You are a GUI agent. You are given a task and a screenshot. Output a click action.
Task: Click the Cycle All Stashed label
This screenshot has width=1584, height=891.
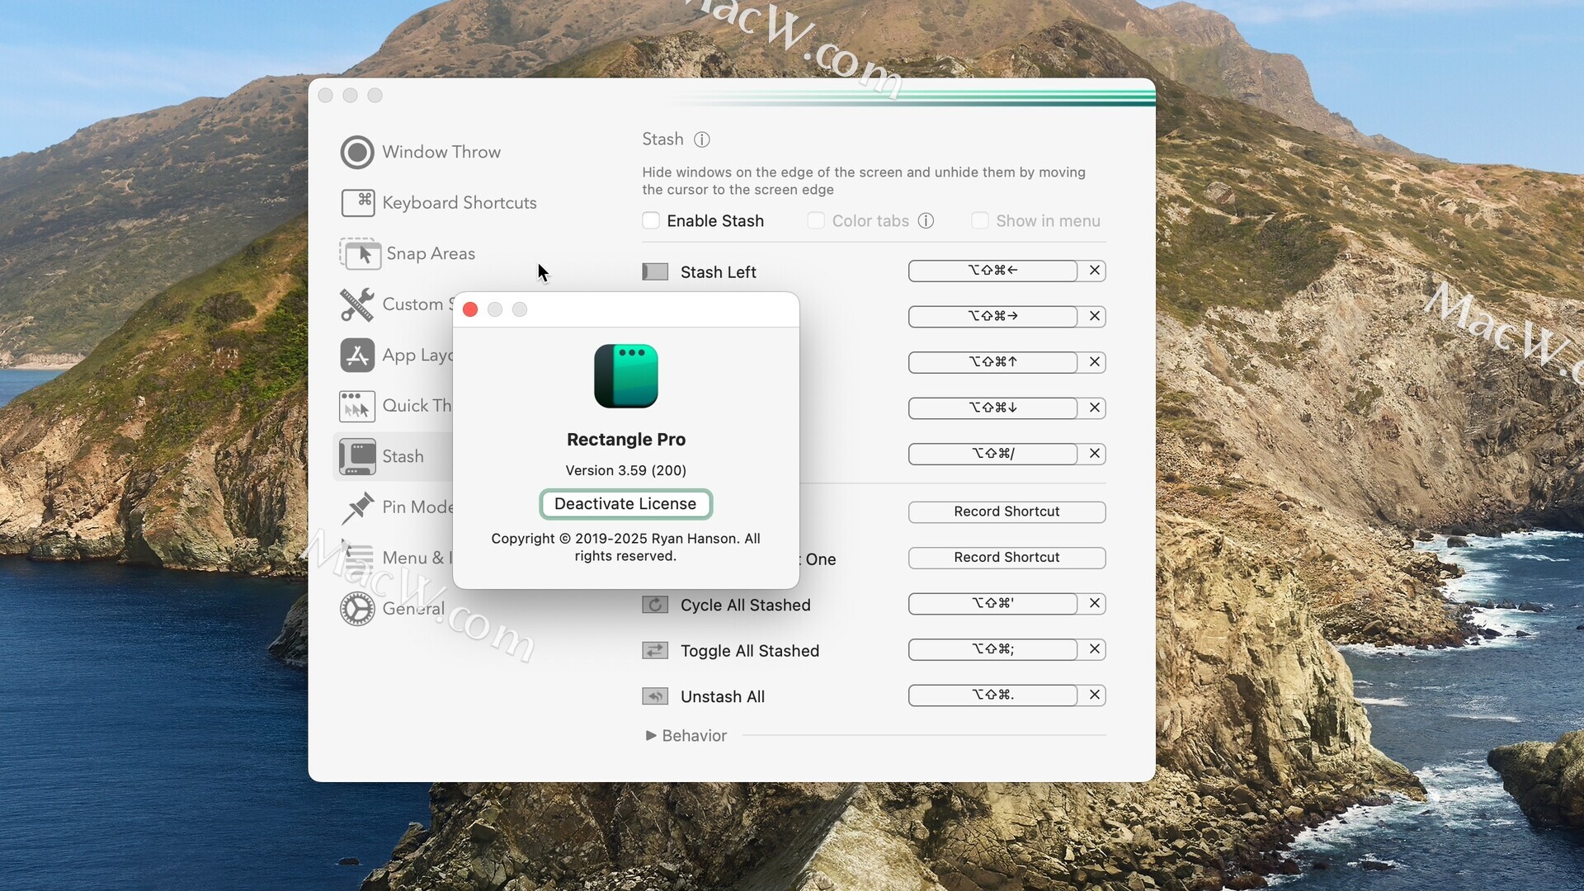pyautogui.click(x=745, y=606)
